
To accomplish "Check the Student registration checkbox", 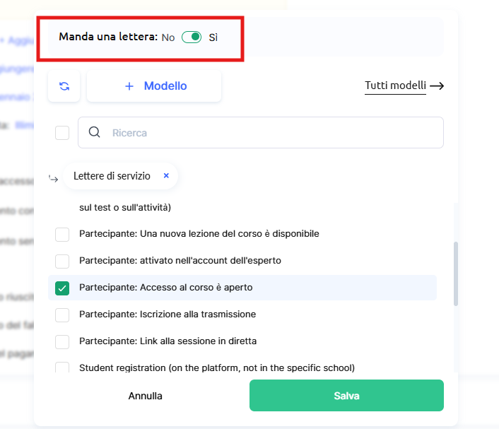I will pos(62,368).
